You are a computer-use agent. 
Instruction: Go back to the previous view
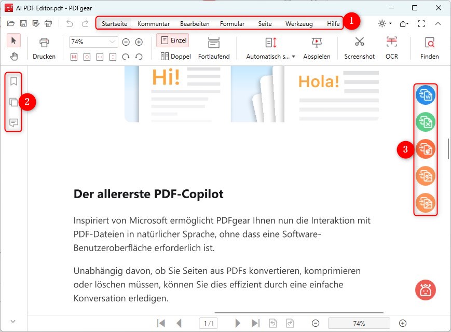pos(273,323)
